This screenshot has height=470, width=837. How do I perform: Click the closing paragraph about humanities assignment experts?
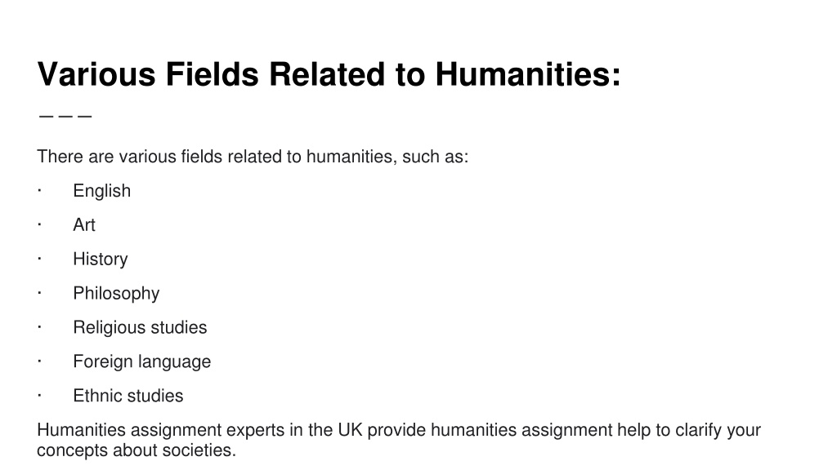coord(399,440)
